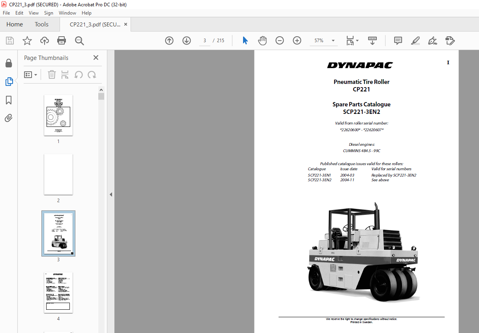This screenshot has width=479, height=333.
Task: Click 'Pneumatic Tire Roller' title text
Action: click(361, 82)
